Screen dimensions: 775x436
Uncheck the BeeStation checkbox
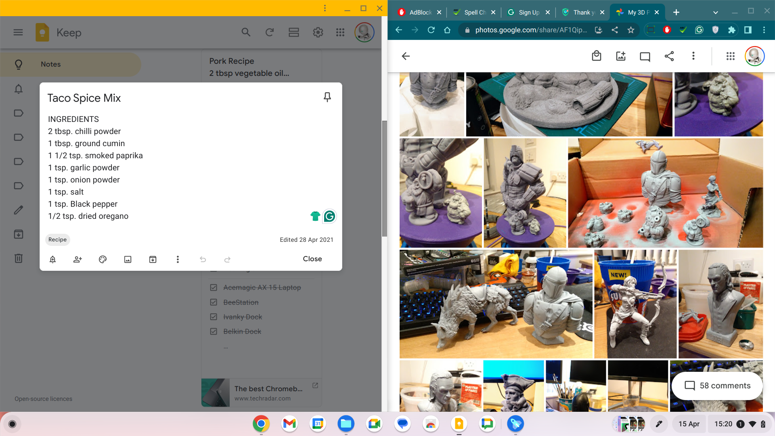tap(214, 302)
